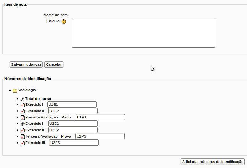247x168 pixels.
Task: Open the help icon next to Cálculo
Action: click(64, 22)
